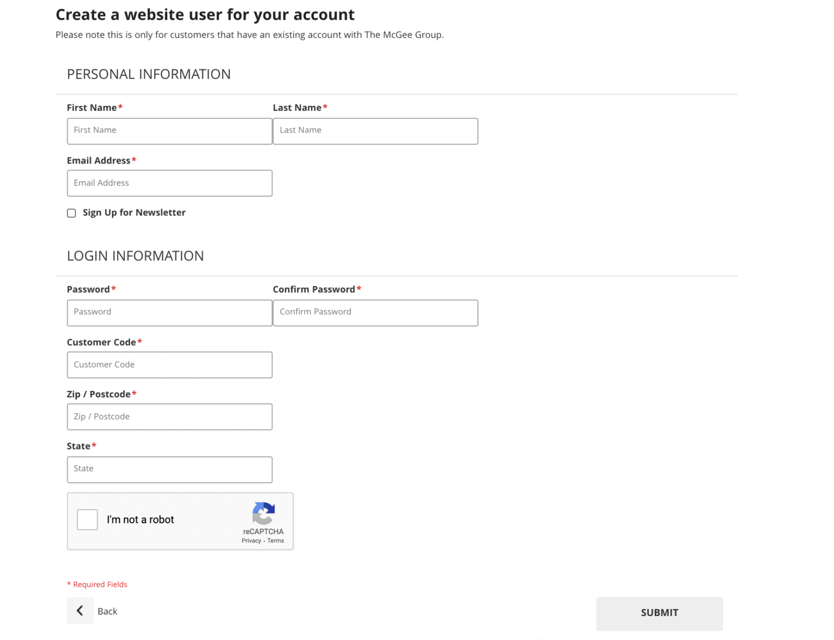Click the Confirm Password input field
Image resolution: width=834 pixels, height=640 pixels.
pos(375,313)
